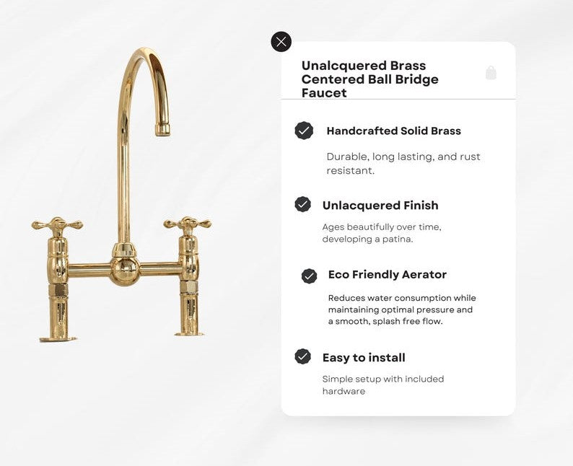Click the Eco Friendly Aerator heading
Screen dimensions: 573x466
coord(388,275)
